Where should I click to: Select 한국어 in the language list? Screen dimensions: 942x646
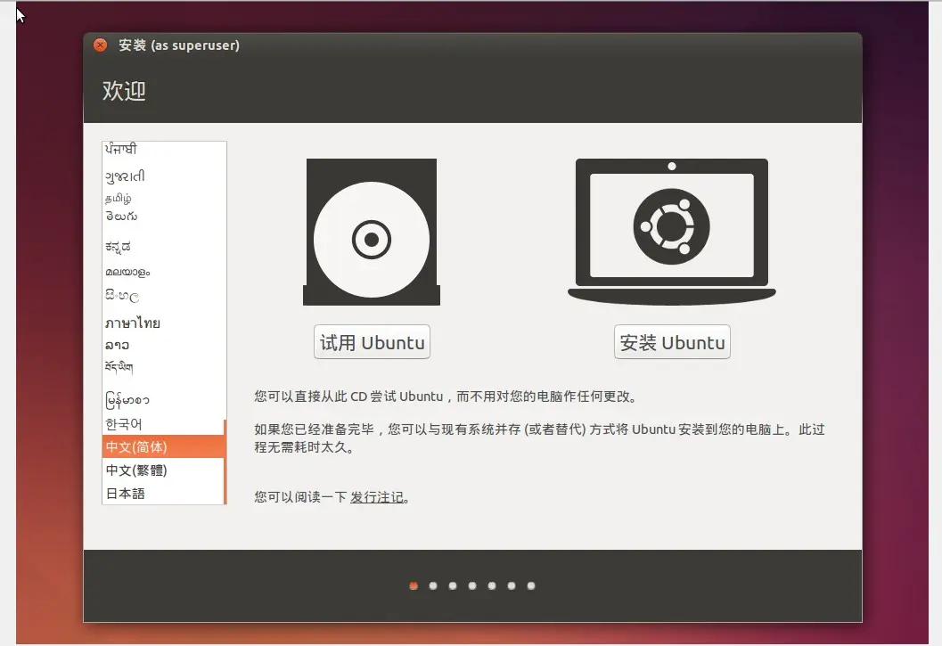pyautogui.click(x=163, y=424)
